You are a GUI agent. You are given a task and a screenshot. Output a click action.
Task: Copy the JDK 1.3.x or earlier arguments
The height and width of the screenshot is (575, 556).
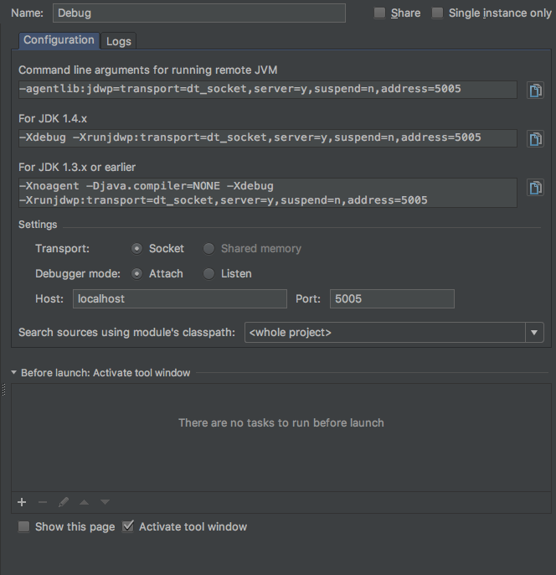(x=535, y=187)
